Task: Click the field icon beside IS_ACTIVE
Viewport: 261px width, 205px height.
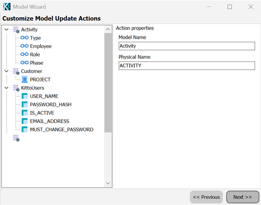Action: pos(25,113)
